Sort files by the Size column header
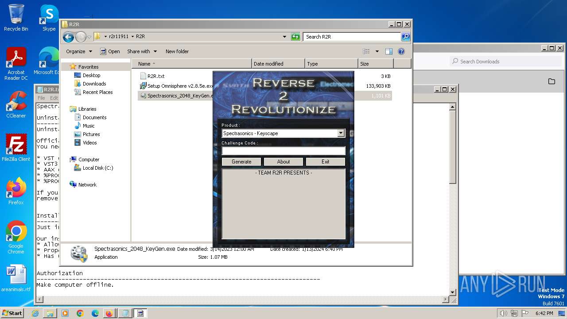Screen dimensions: 567x319 [x=376, y=64]
